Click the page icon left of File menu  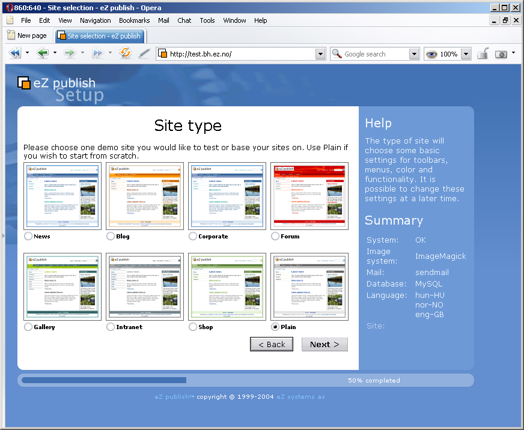coord(10,20)
